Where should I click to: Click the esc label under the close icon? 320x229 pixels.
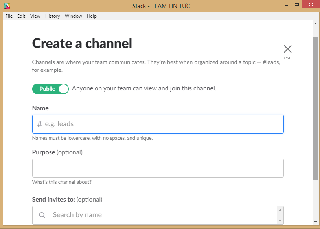coord(287,57)
